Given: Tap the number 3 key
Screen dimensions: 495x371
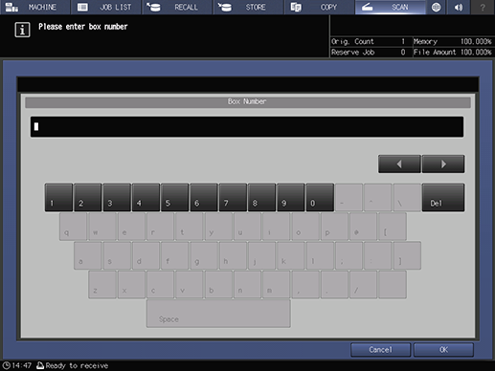Looking at the screenshot, I should coord(117,197).
